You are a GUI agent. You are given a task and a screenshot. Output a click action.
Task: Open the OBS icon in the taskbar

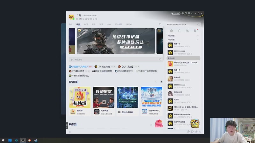coord(23,140)
